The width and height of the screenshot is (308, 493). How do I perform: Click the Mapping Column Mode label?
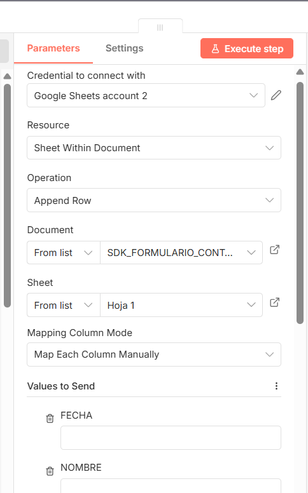tap(80, 333)
